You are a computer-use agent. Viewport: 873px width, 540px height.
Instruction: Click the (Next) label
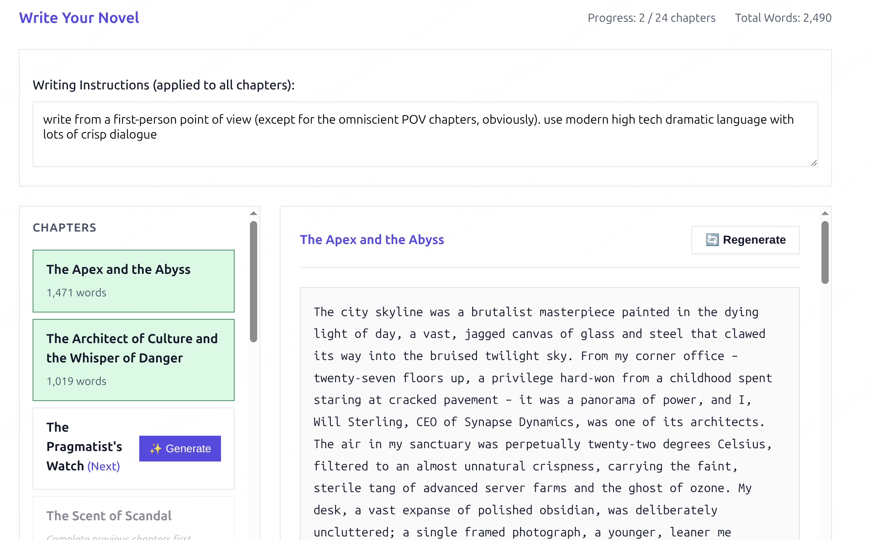(103, 466)
